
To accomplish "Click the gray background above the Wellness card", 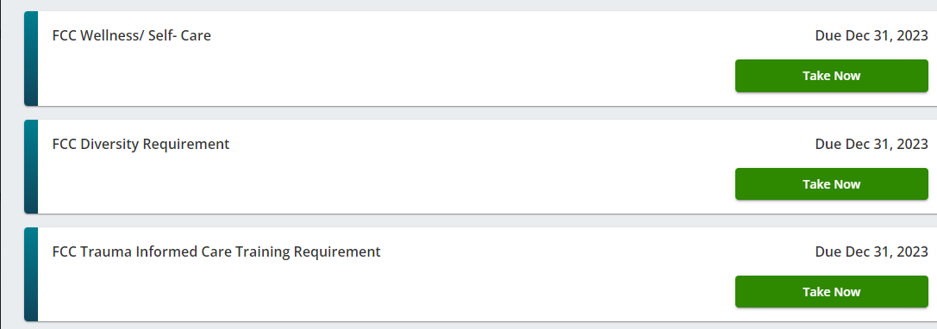I will pyautogui.click(x=478, y=5).
